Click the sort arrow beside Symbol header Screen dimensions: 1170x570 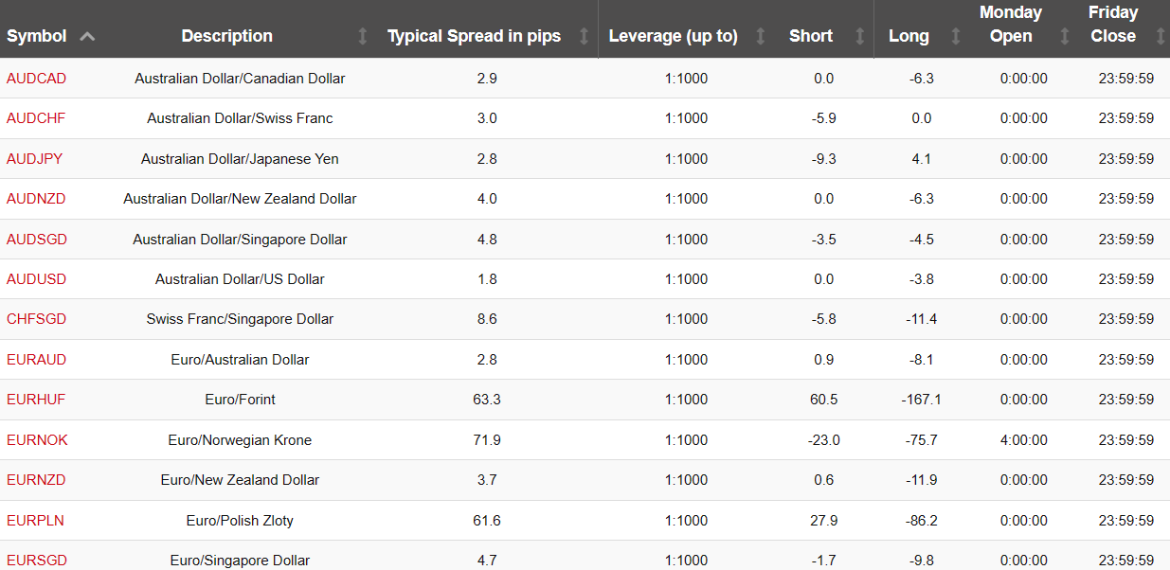88,36
